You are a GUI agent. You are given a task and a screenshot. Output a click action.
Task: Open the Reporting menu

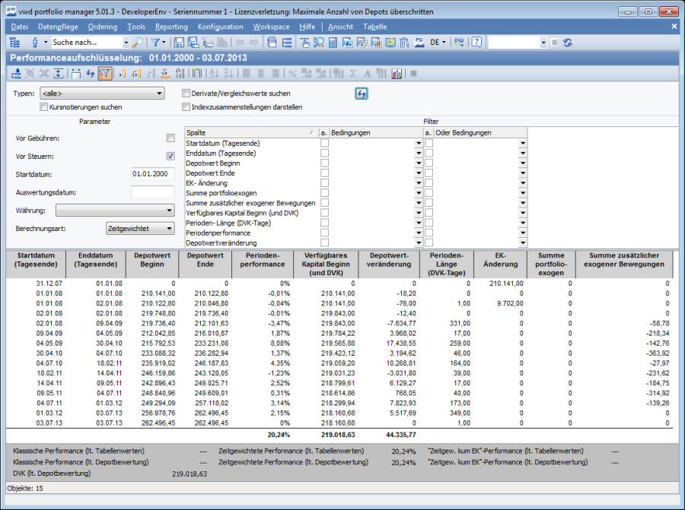(x=171, y=27)
